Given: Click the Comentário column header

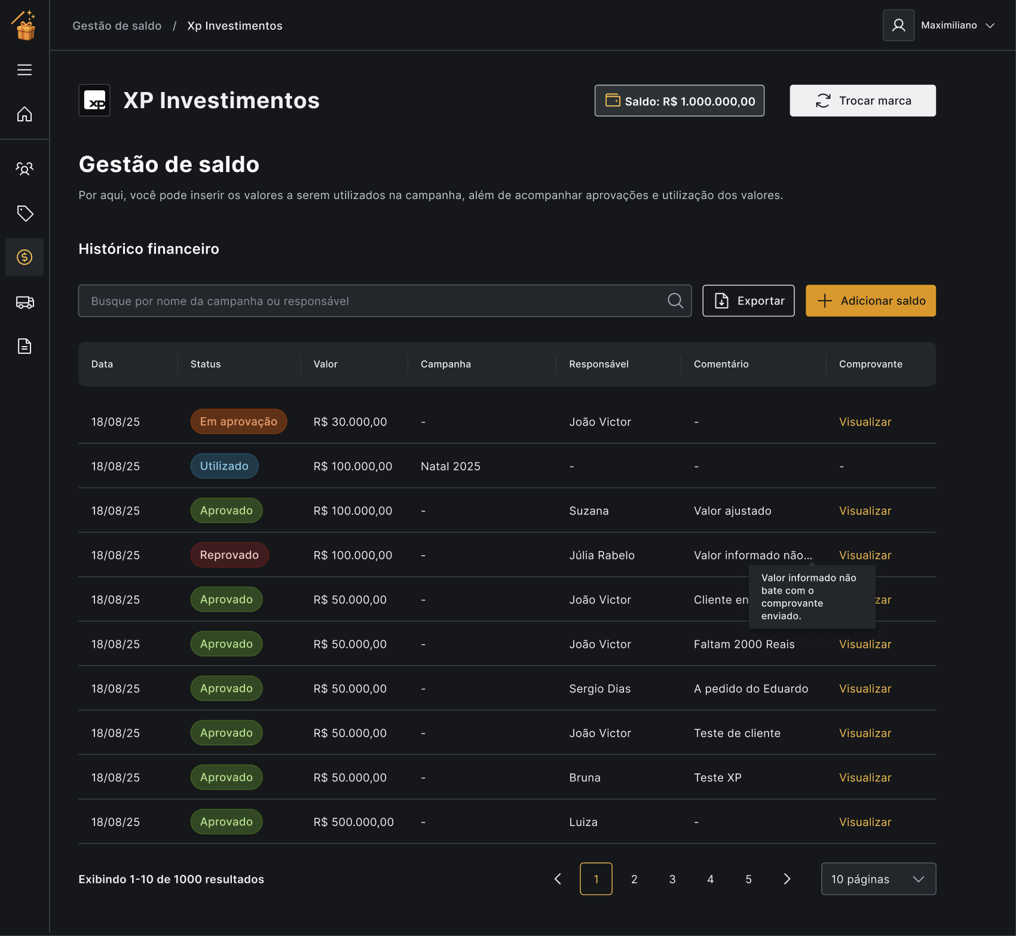Looking at the screenshot, I should coord(721,364).
